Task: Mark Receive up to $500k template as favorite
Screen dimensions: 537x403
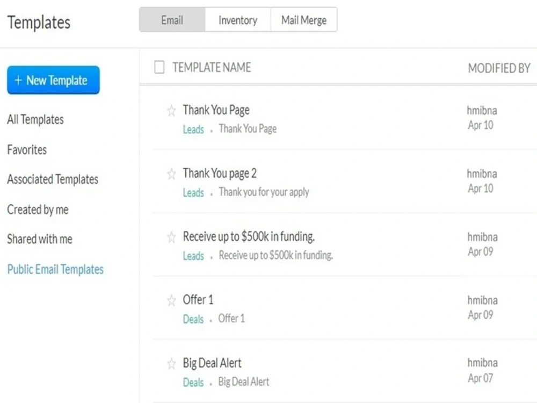Action: [171, 237]
